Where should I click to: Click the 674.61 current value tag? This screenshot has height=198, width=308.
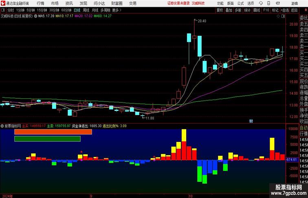pos(292,159)
